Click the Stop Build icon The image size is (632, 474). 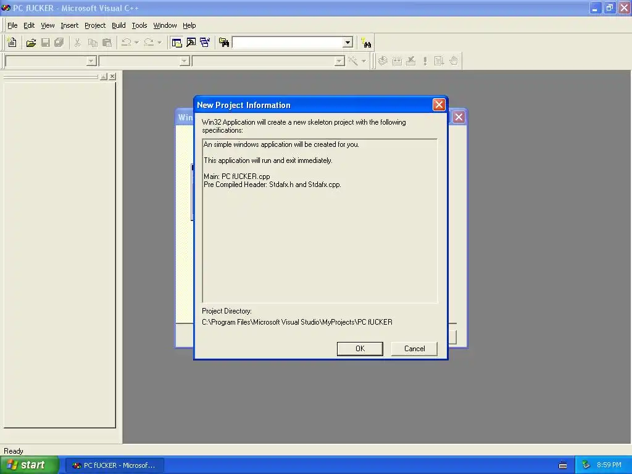click(x=410, y=61)
